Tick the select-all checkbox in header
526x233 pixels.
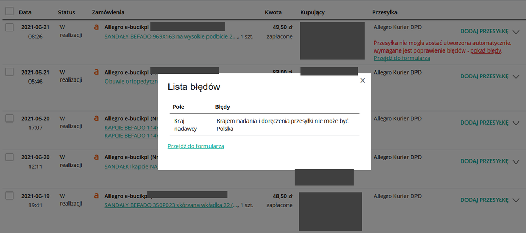pos(9,12)
